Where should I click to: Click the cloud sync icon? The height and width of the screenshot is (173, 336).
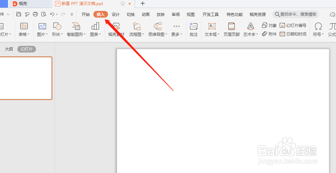(x=333, y=15)
